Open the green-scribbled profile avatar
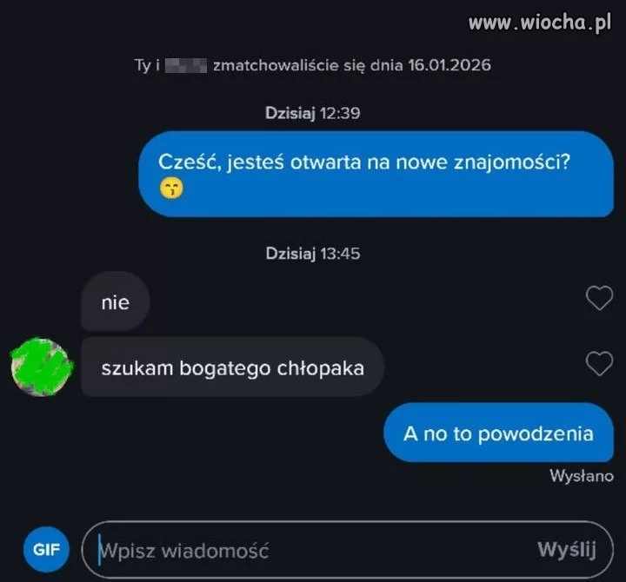 pos(42,367)
